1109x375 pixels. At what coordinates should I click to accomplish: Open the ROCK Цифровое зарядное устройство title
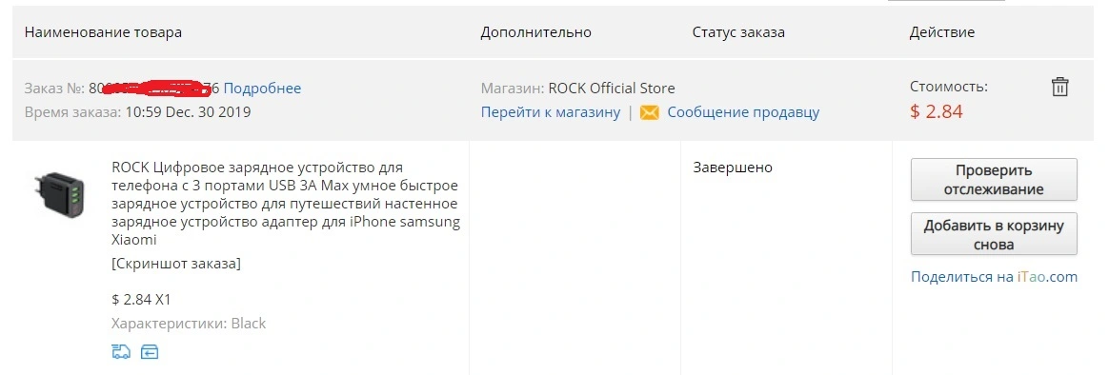point(286,204)
